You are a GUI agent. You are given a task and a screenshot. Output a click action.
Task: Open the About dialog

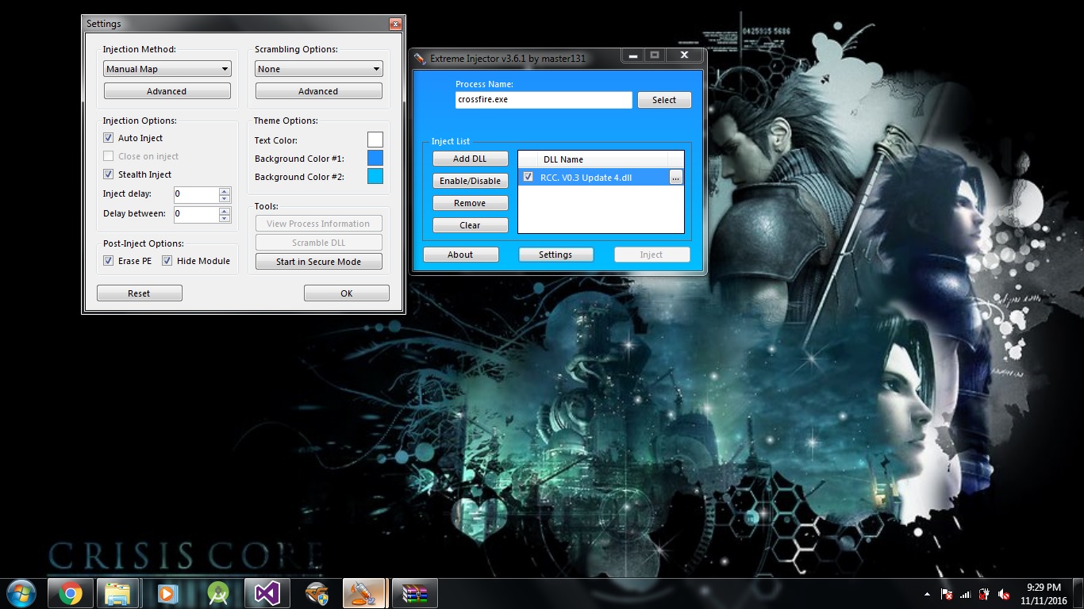460,255
